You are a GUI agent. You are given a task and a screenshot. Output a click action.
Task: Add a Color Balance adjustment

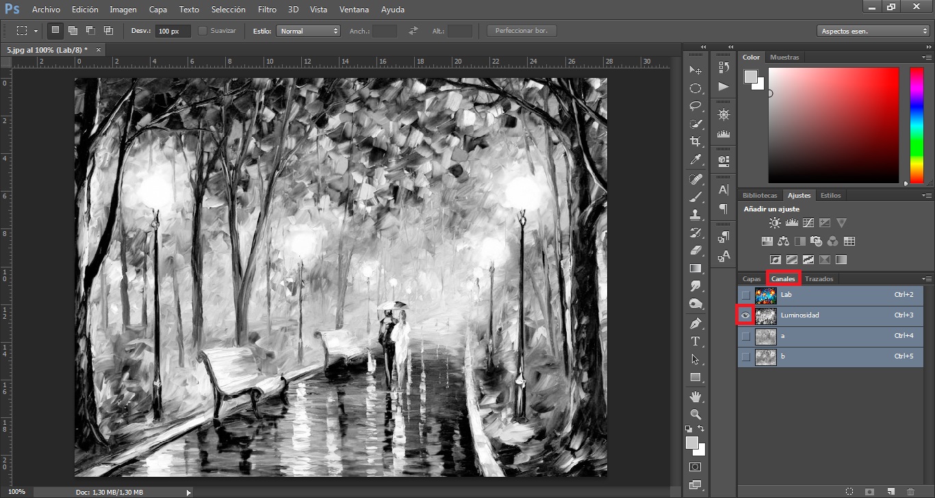point(784,241)
